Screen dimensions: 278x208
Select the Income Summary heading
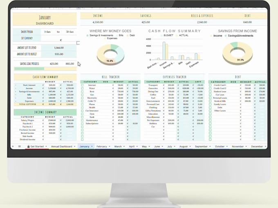(x=45, y=112)
